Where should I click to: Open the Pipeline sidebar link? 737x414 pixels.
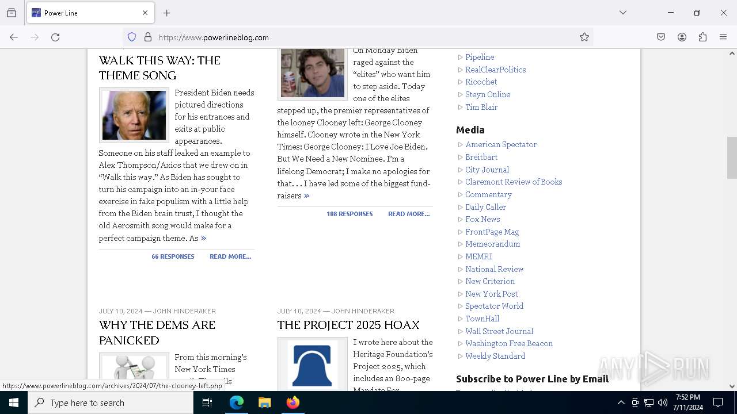pos(480,57)
